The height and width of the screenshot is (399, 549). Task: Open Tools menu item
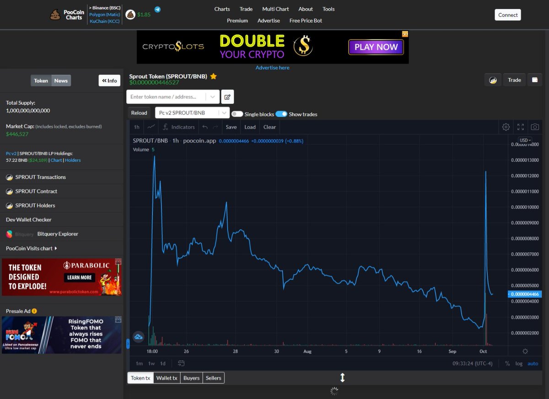point(328,9)
